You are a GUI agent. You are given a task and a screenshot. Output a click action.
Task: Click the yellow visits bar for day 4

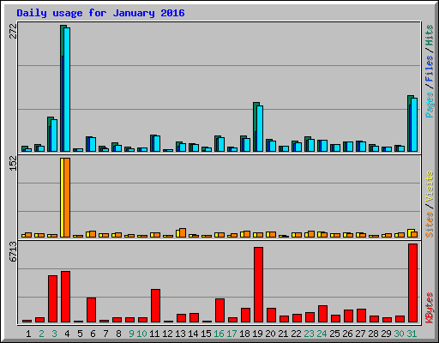62,197
